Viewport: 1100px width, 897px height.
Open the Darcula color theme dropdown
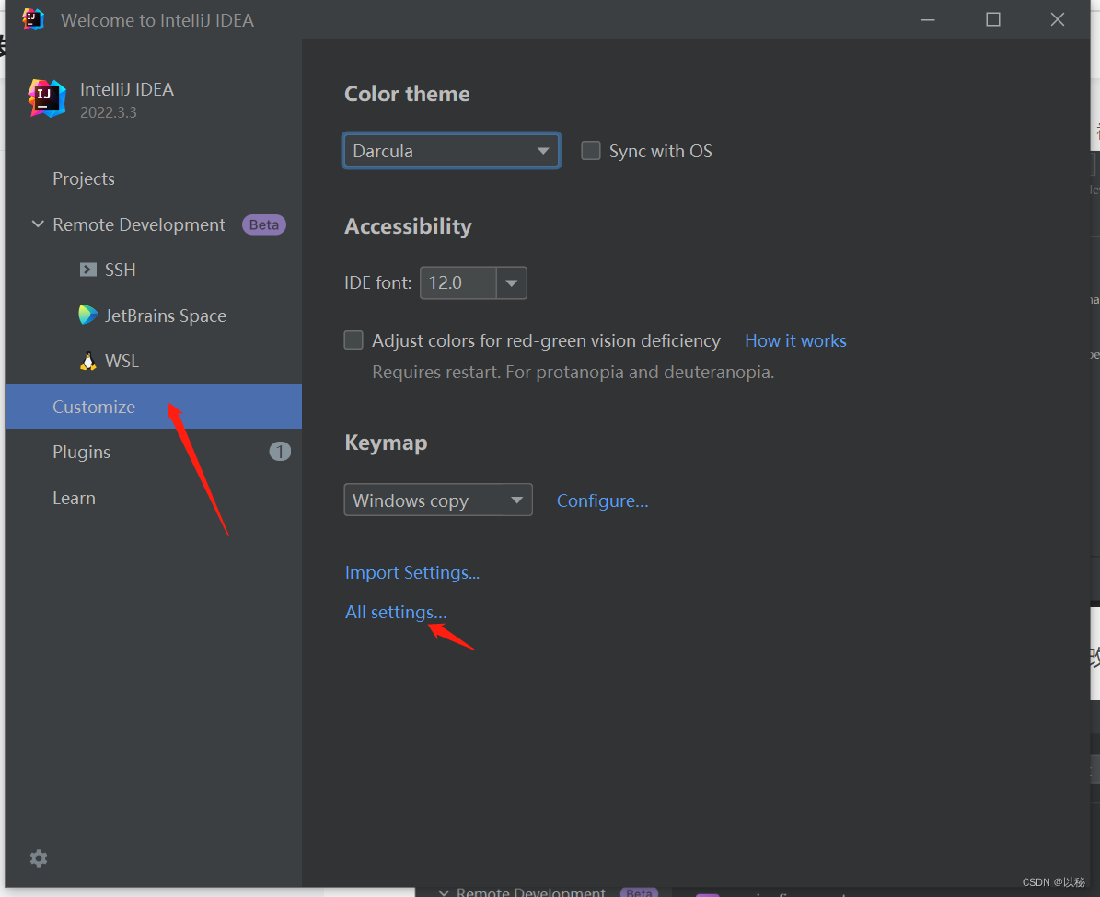pyautogui.click(x=451, y=151)
